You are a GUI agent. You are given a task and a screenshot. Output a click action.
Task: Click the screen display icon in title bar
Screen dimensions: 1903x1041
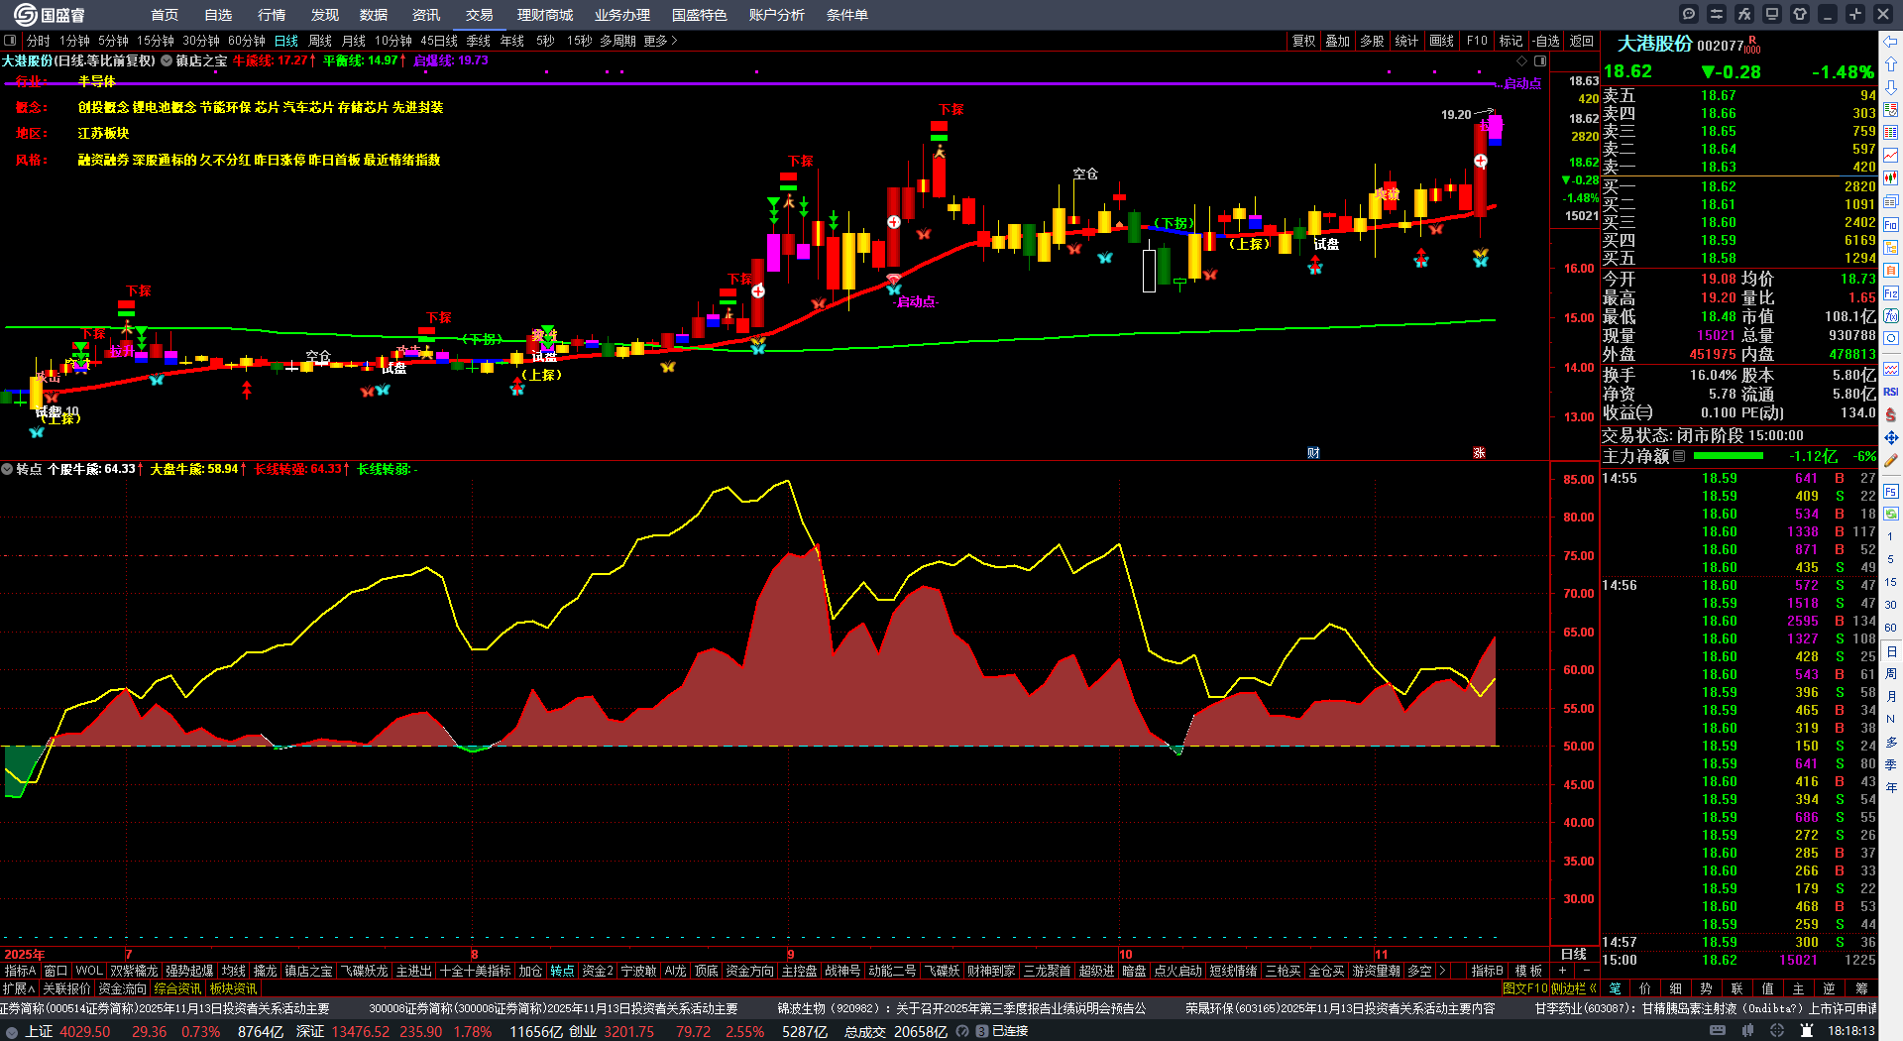coord(1772,14)
